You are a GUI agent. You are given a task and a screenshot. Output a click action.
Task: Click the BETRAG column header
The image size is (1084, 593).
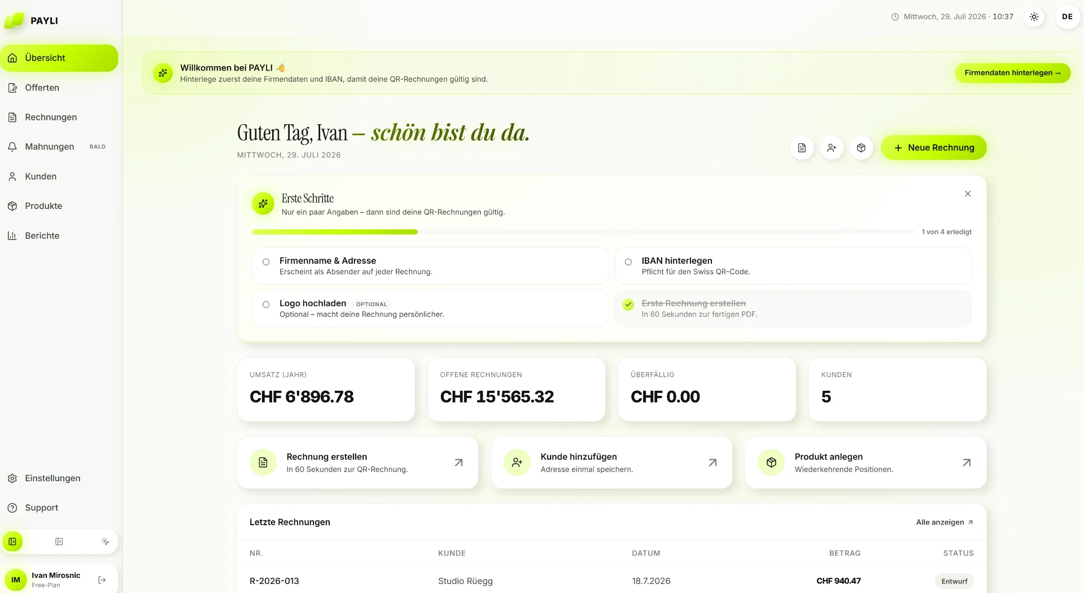pyautogui.click(x=845, y=553)
